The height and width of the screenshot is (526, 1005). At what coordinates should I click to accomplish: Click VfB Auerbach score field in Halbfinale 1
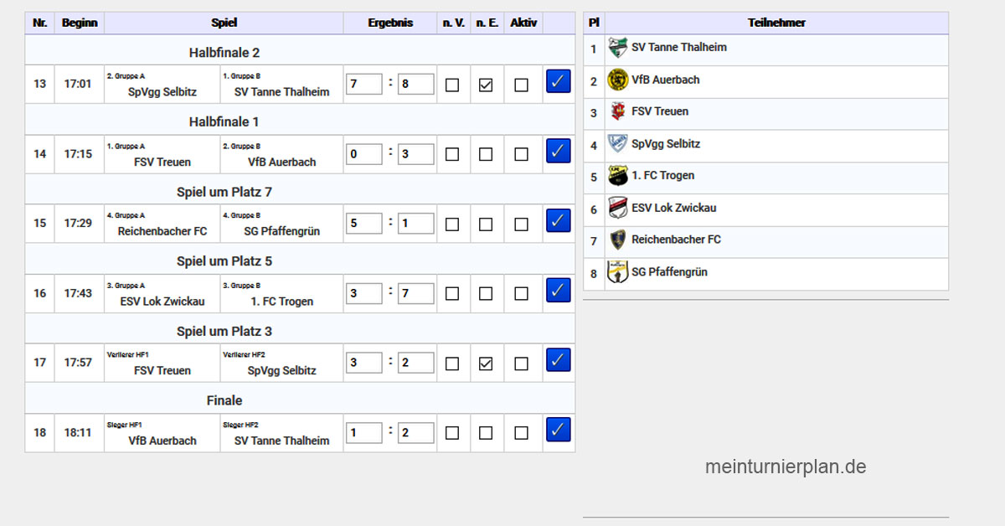pos(416,154)
